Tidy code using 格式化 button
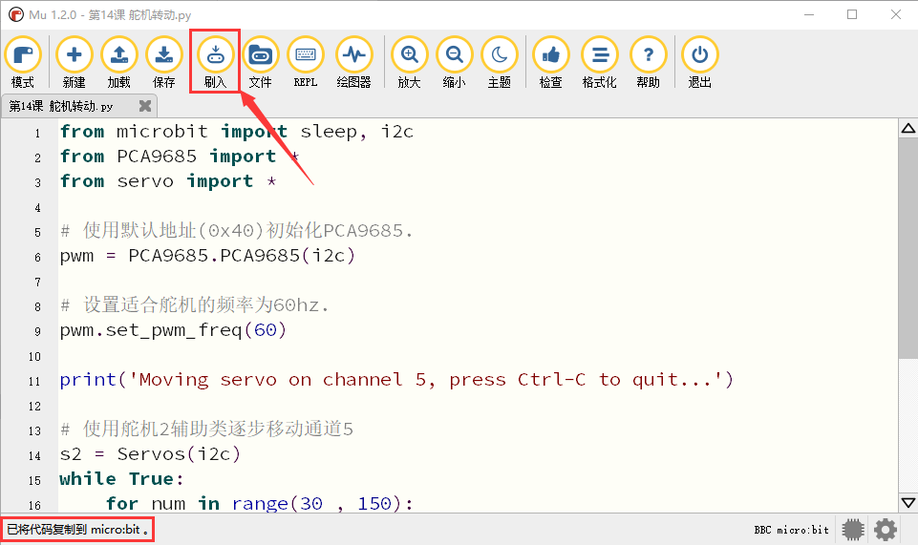918x545 pixels. point(600,62)
